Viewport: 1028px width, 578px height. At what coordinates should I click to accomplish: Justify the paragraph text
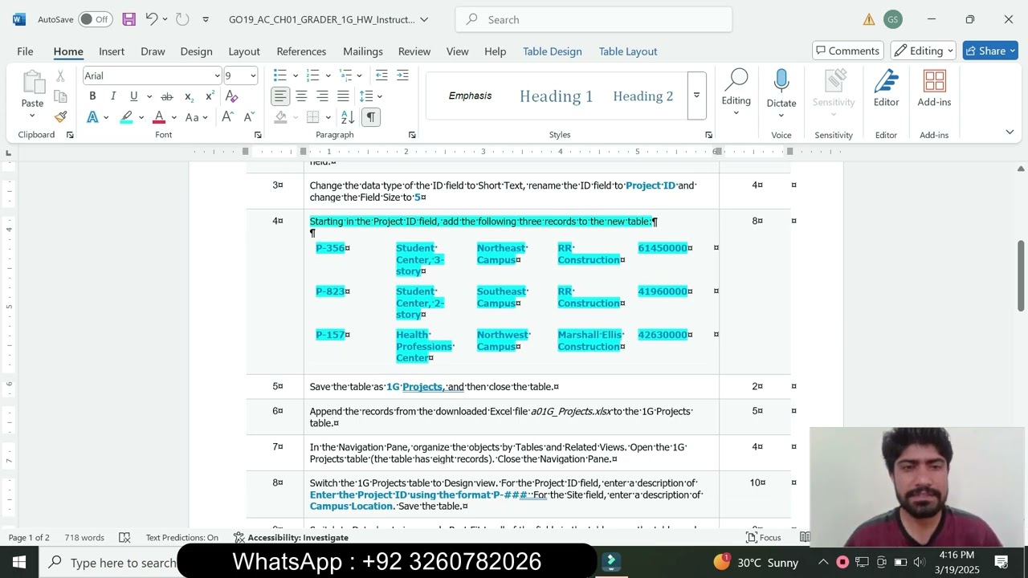pos(343,96)
